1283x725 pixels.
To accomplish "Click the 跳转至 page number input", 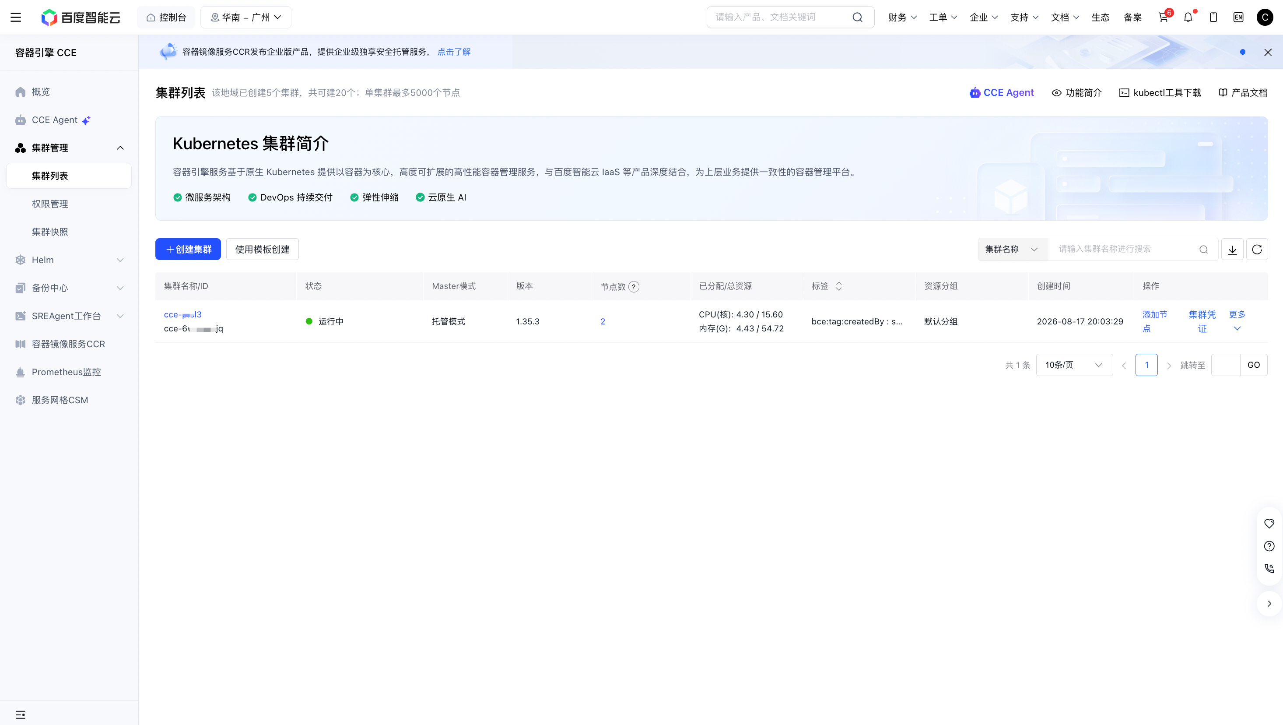I will click(x=1226, y=365).
